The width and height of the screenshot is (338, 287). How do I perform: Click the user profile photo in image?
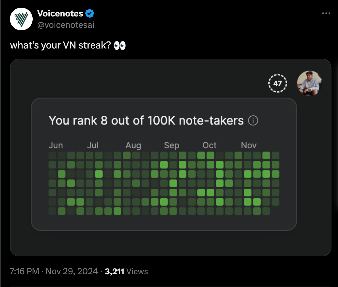[x=310, y=83]
